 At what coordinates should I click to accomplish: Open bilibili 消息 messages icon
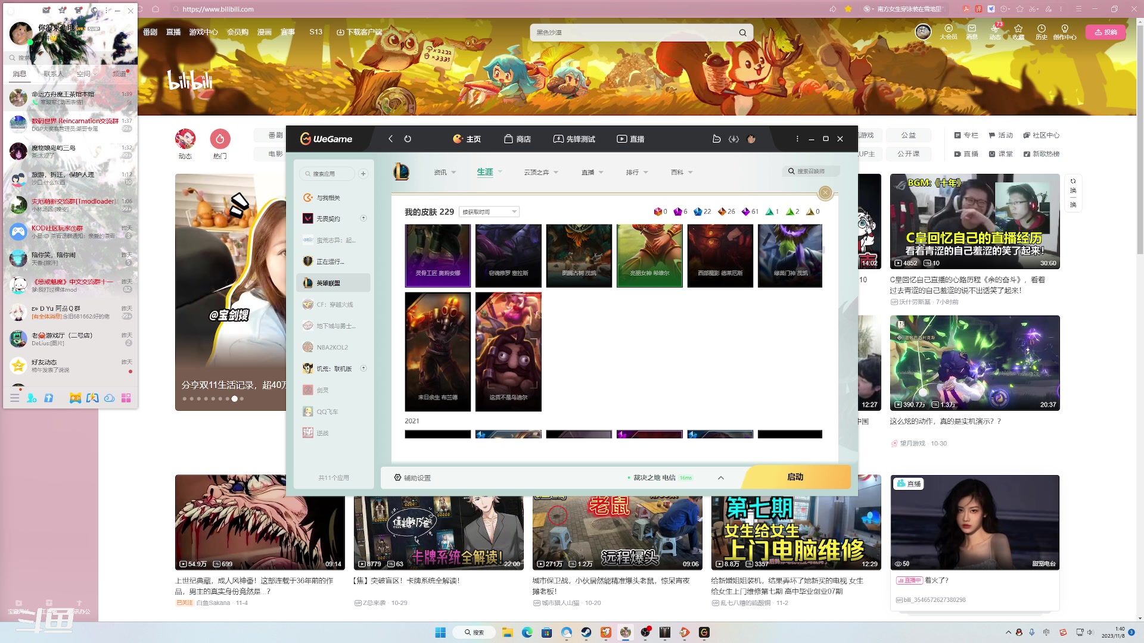point(972,32)
